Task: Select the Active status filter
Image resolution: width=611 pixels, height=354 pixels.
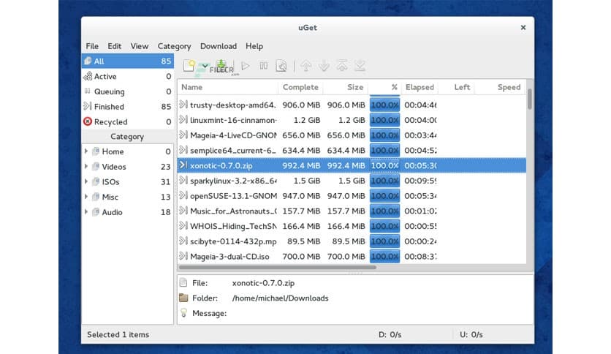Action: [x=127, y=76]
